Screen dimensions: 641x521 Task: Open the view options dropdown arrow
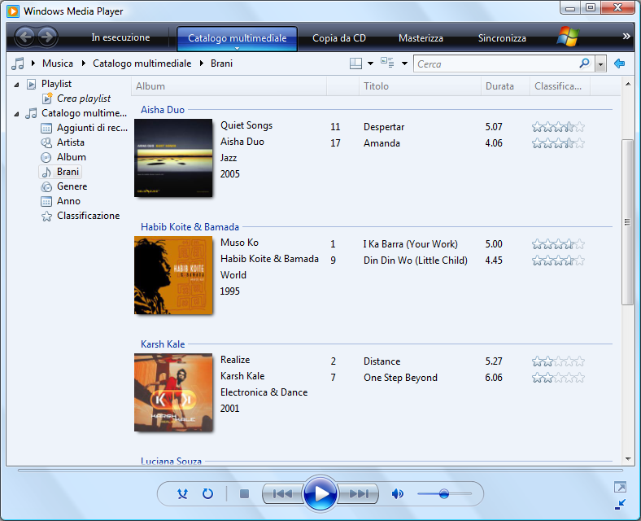(x=404, y=63)
